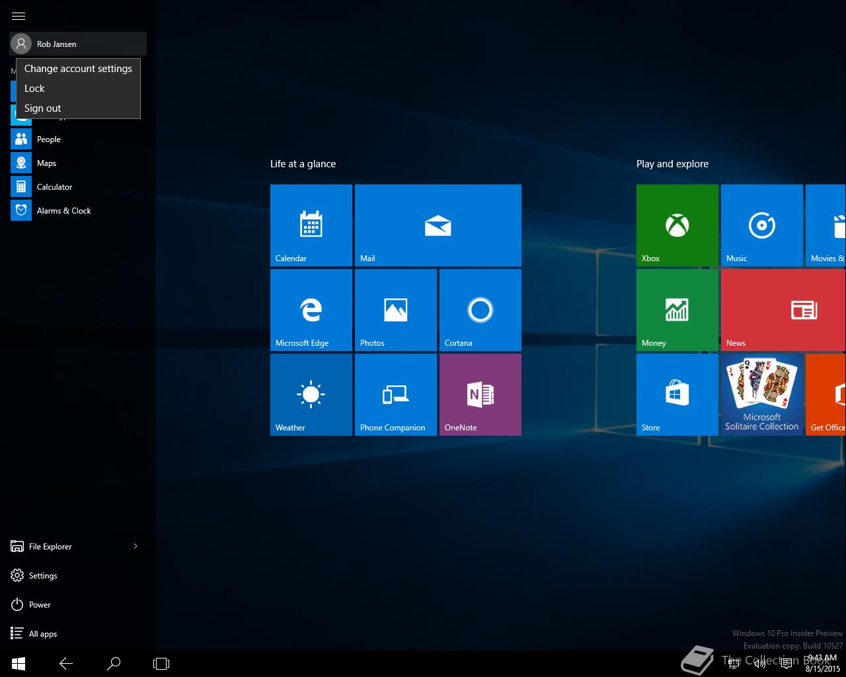This screenshot has width=846, height=677.
Task: Expand File Explorer jump list arrow
Action: 135,546
